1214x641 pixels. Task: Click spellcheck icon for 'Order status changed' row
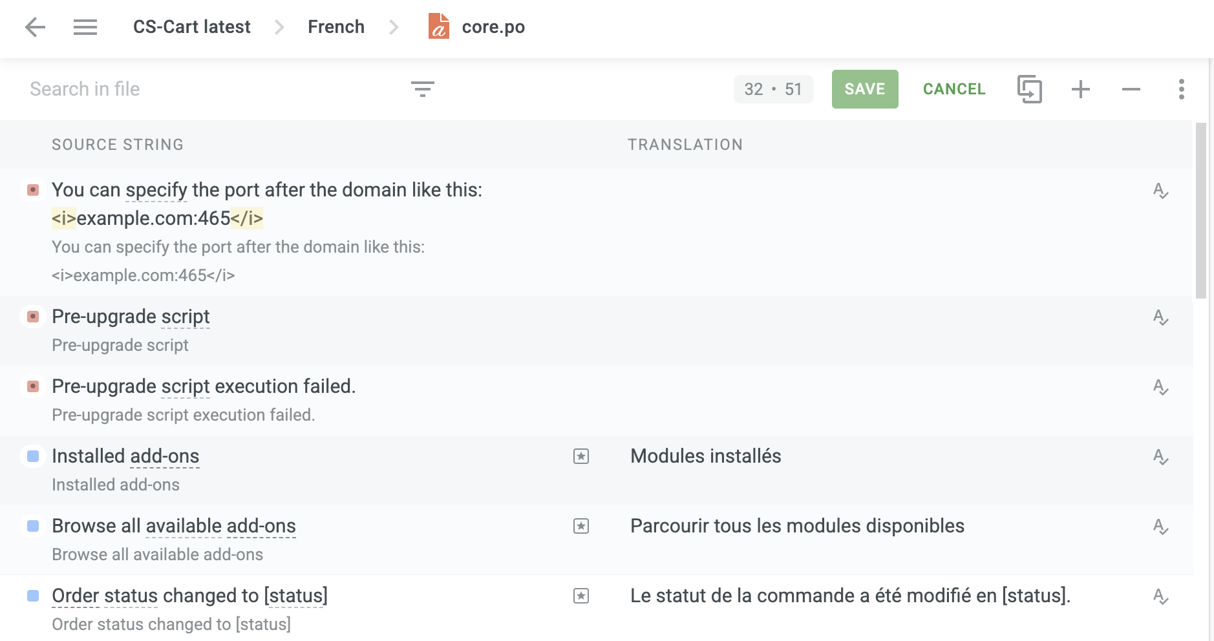[x=1161, y=596]
